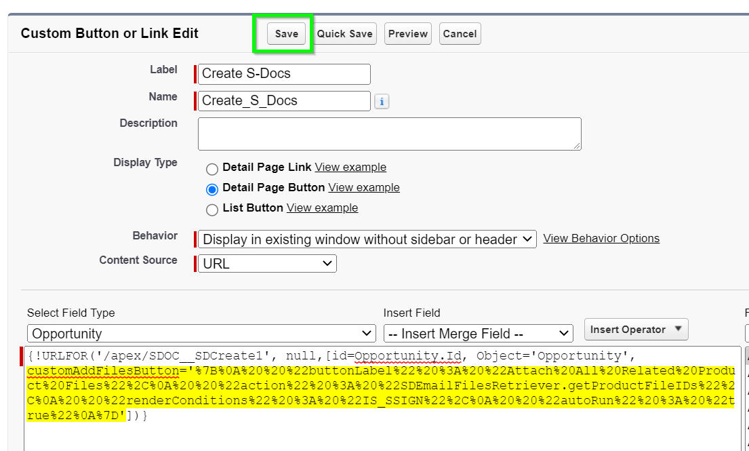Open the Behavior dropdown

pyautogui.click(x=367, y=239)
